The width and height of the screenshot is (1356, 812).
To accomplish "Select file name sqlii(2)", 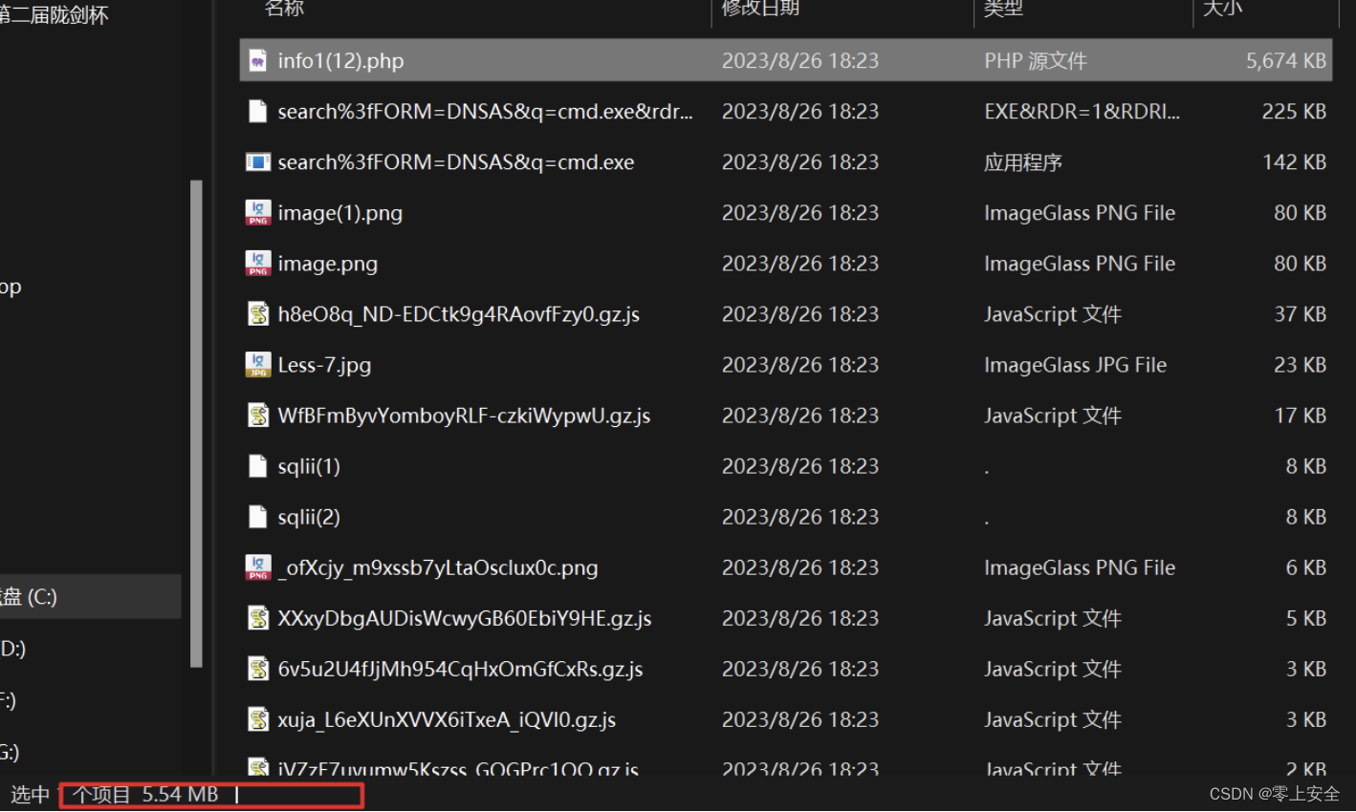I will [x=309, y=517].
